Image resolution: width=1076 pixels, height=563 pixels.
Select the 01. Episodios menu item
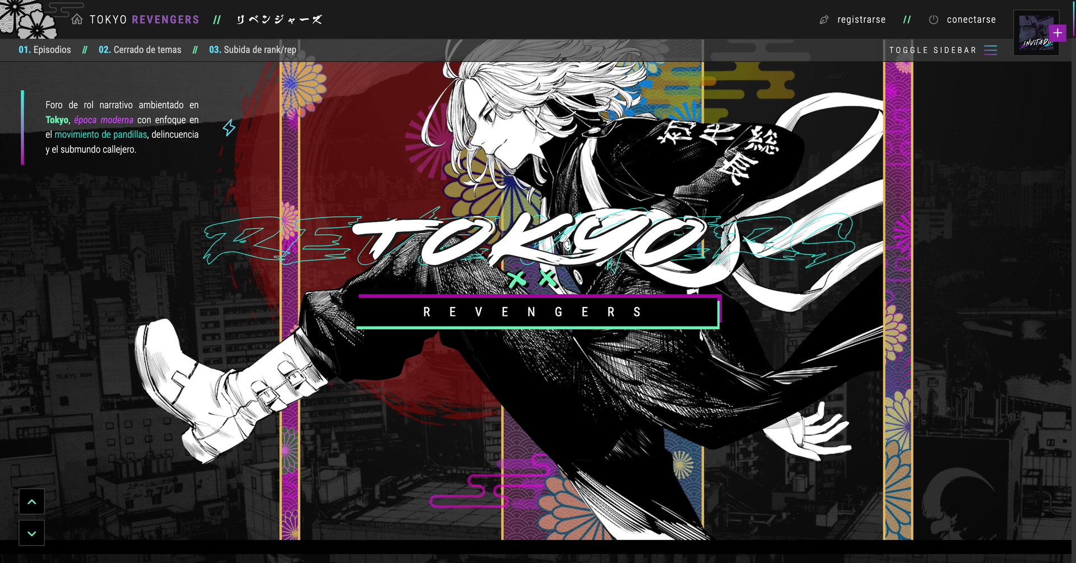pyautogui.click(x=45, y=50)
